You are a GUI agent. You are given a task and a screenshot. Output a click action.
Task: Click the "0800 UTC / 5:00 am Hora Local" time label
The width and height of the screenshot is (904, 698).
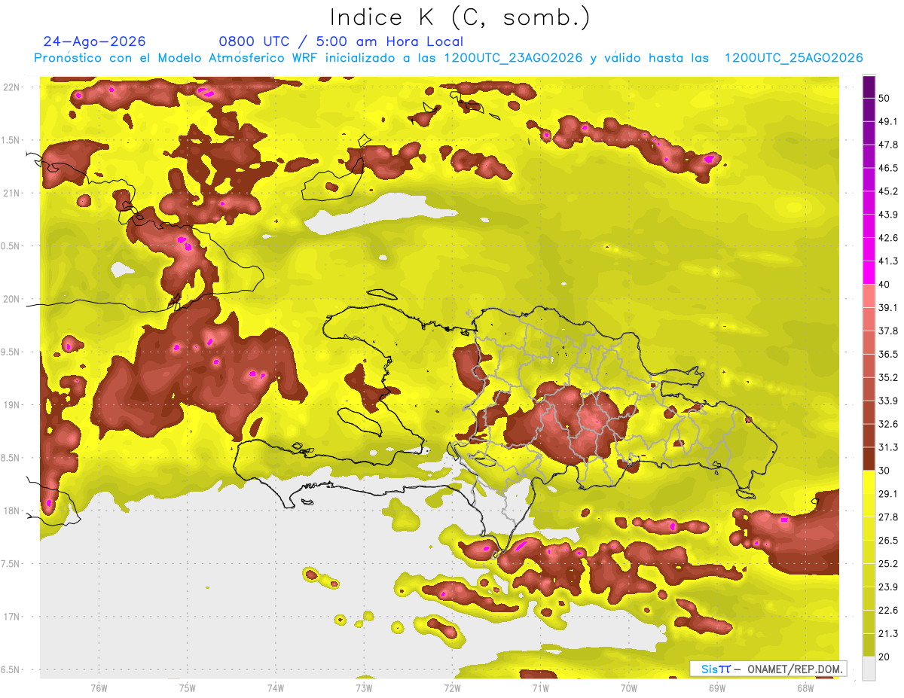click(x=341, y=41)
